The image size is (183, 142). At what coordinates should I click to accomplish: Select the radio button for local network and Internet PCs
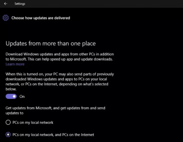(8, 135)
